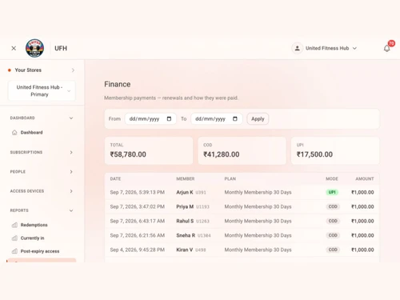400x300 pixels.
Task: Click the COD badge in Rahul S row
Action: point(333,221)
